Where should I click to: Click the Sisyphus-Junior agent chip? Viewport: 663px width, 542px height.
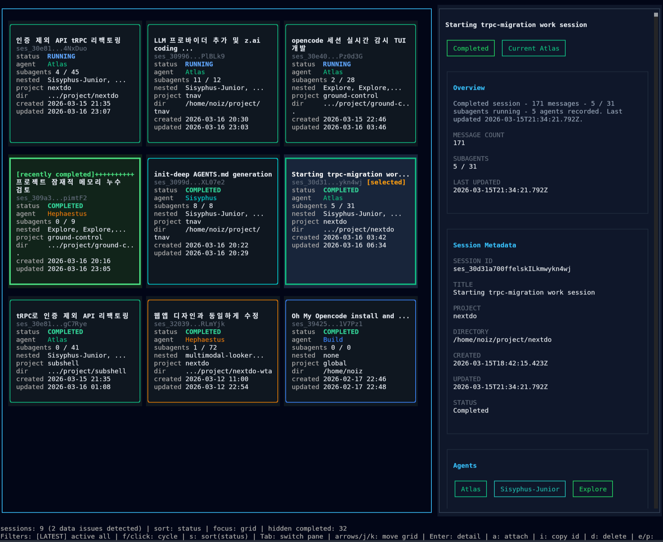[x=530, y=489]
